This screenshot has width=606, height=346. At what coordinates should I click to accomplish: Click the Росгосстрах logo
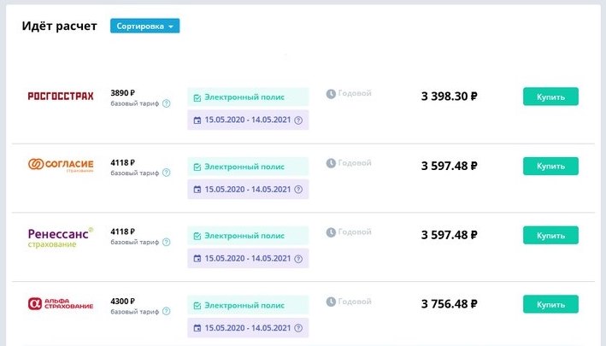coord(61,97)
